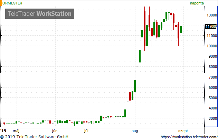Click the 2019 TeleTrader Software GmbH copyright text
Viewport: 218px width, 140px height.
pos(34,137)
